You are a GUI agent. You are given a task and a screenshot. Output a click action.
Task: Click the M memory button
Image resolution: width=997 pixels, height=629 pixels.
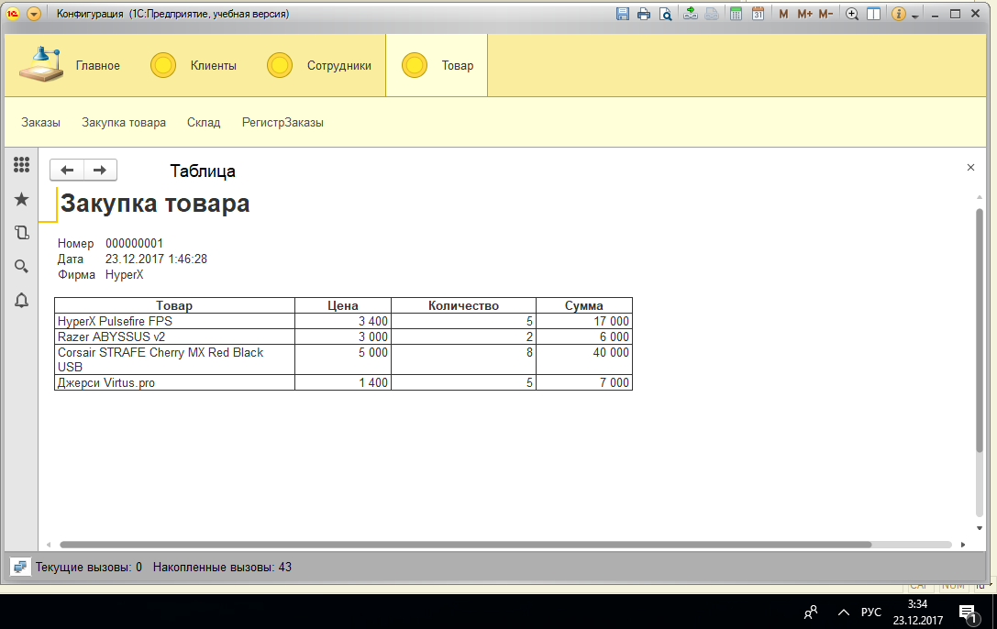783,14
